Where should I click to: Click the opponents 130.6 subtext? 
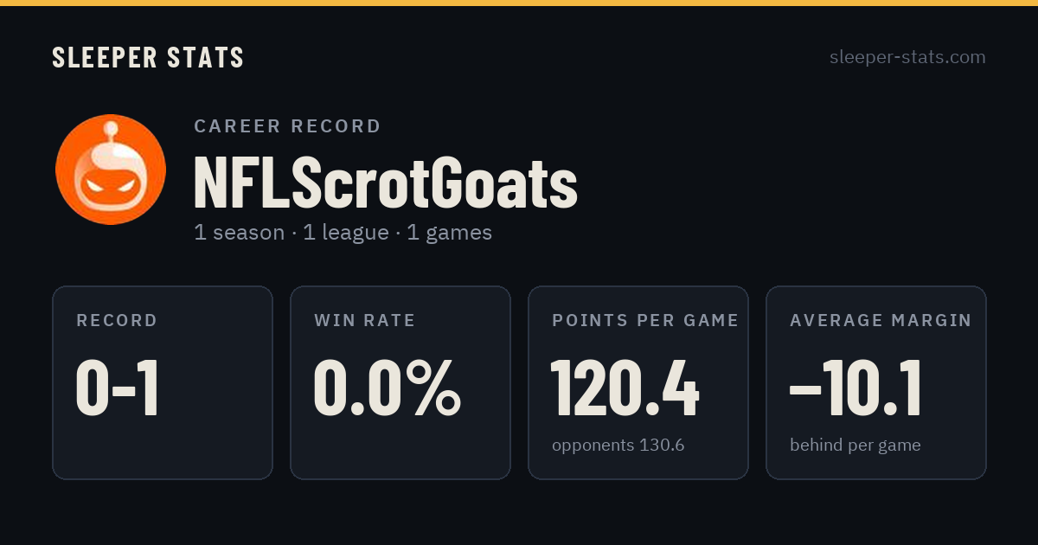(618, 446)
